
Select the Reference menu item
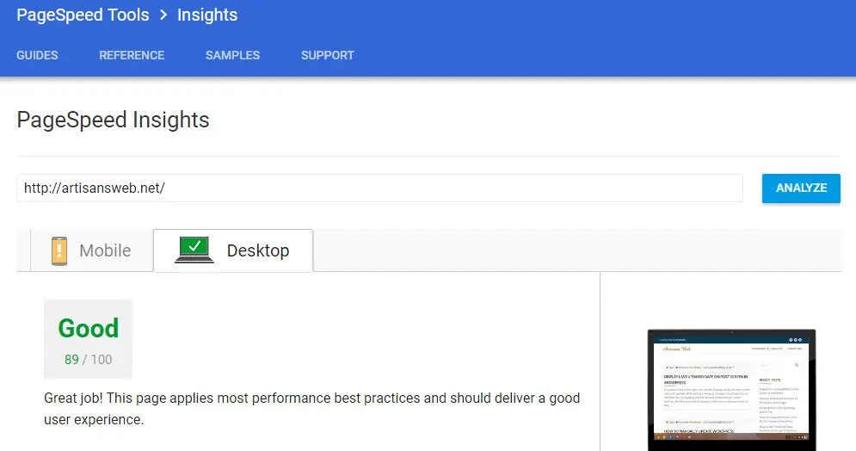[x=132, y=55]
